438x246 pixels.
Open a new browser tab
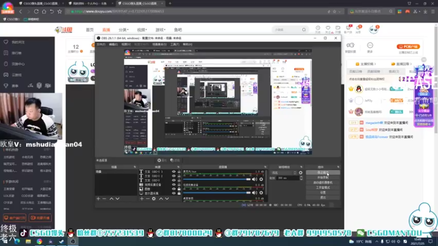click(x=170, y=4)
